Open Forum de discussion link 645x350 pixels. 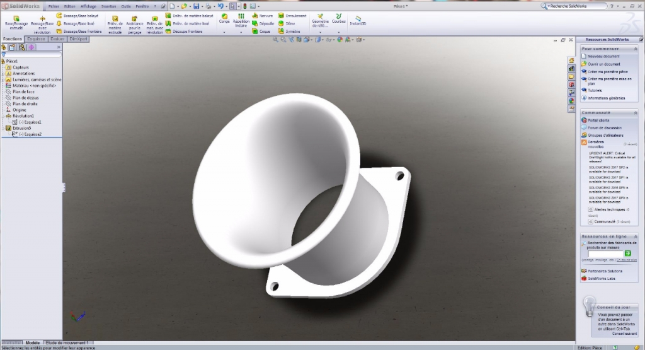(x=604, y=128)
